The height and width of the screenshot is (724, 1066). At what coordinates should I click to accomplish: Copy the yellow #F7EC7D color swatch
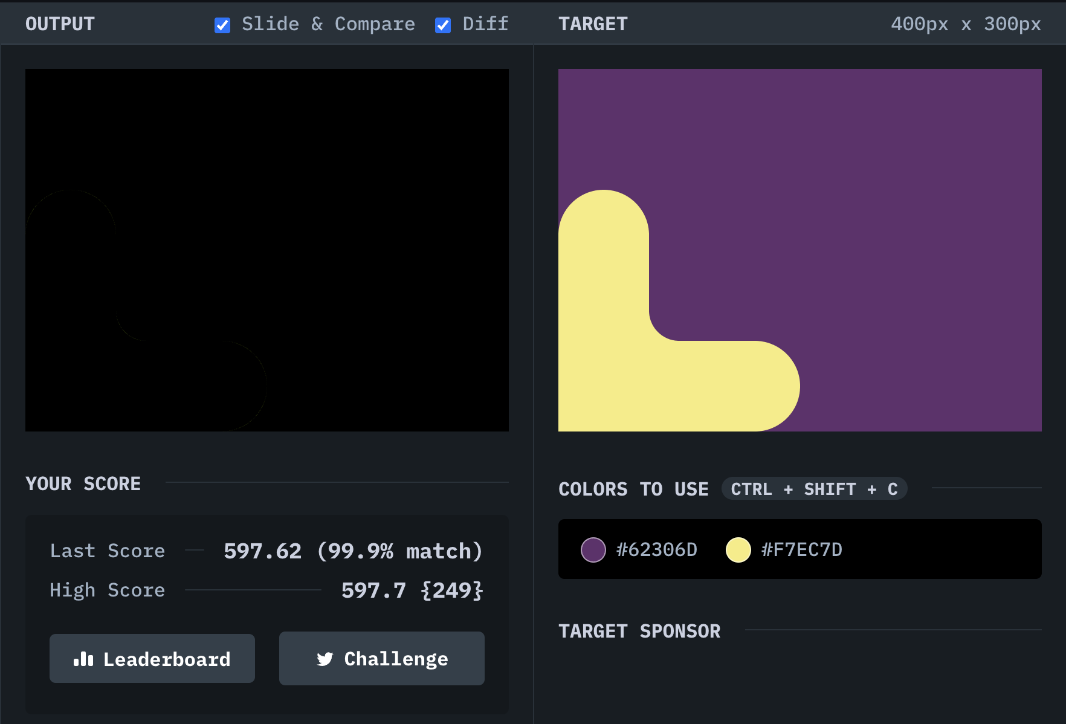coord(738,550)
